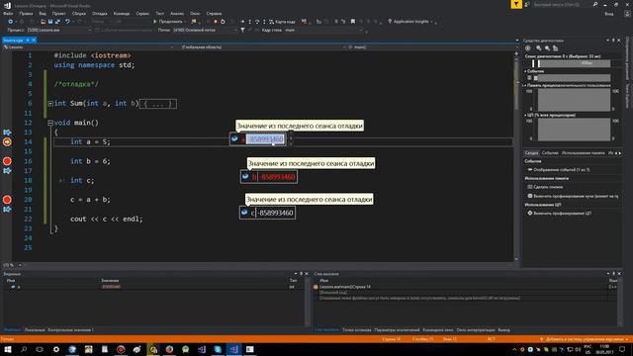The image size is (633, 356).
Task: Open the main() member dropdown
Action: (x=432, y=47)
